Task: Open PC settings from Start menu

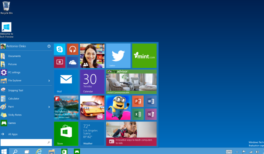Action: [x=14, y=72]
